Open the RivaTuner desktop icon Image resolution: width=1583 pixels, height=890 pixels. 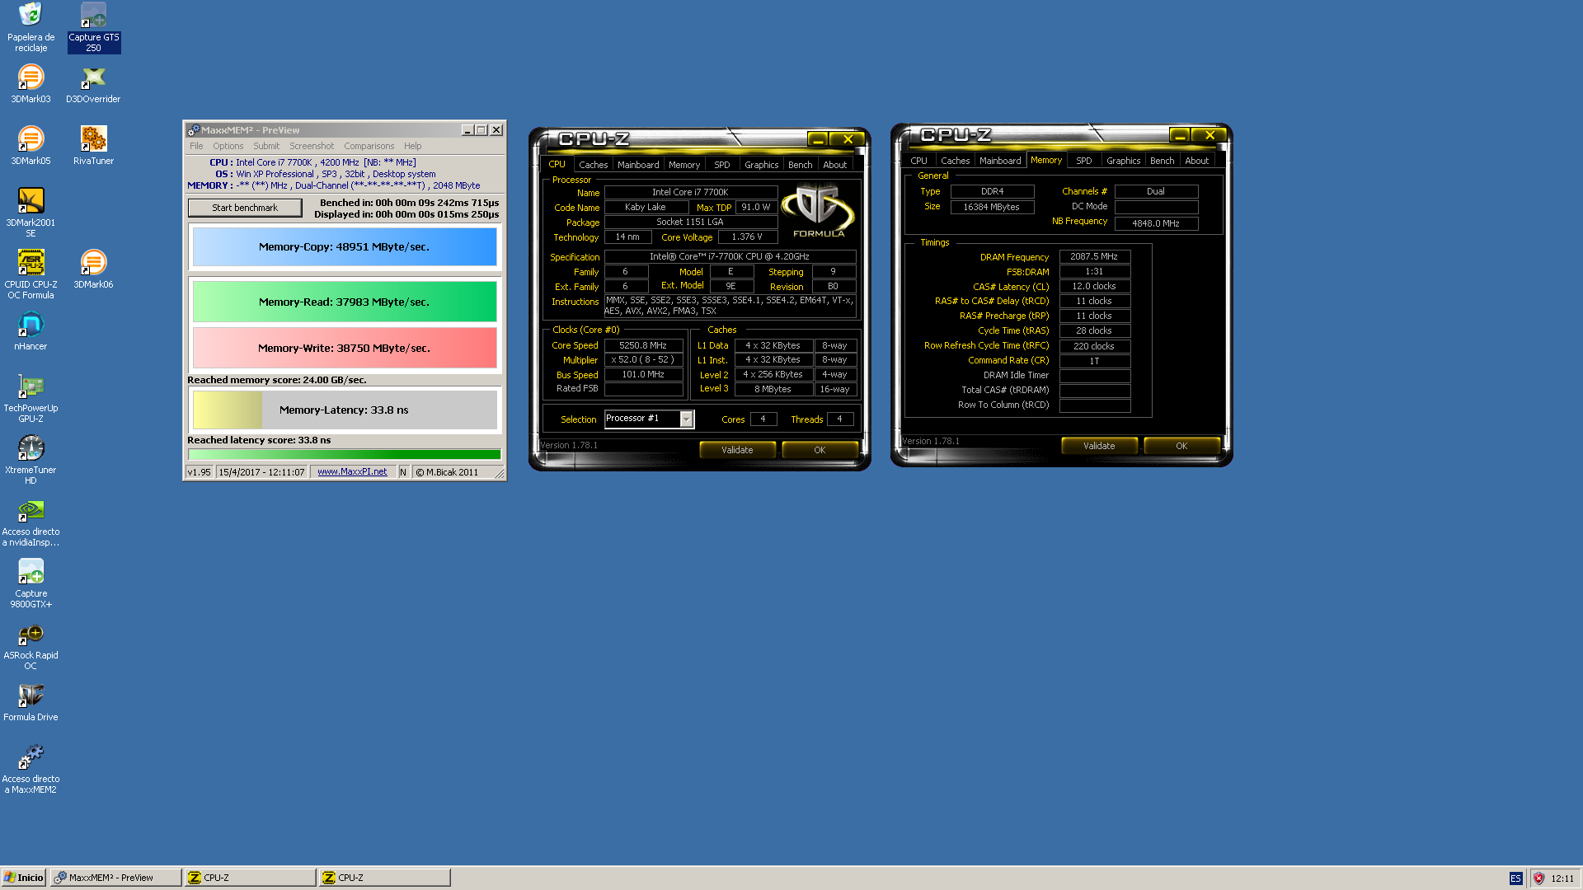(93, 146)
